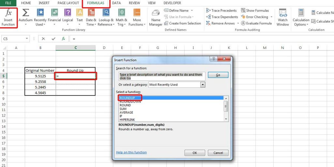Select HYPERLINK in function list
The height and width of the screenshot is (167, 334).
click(171, 120)
